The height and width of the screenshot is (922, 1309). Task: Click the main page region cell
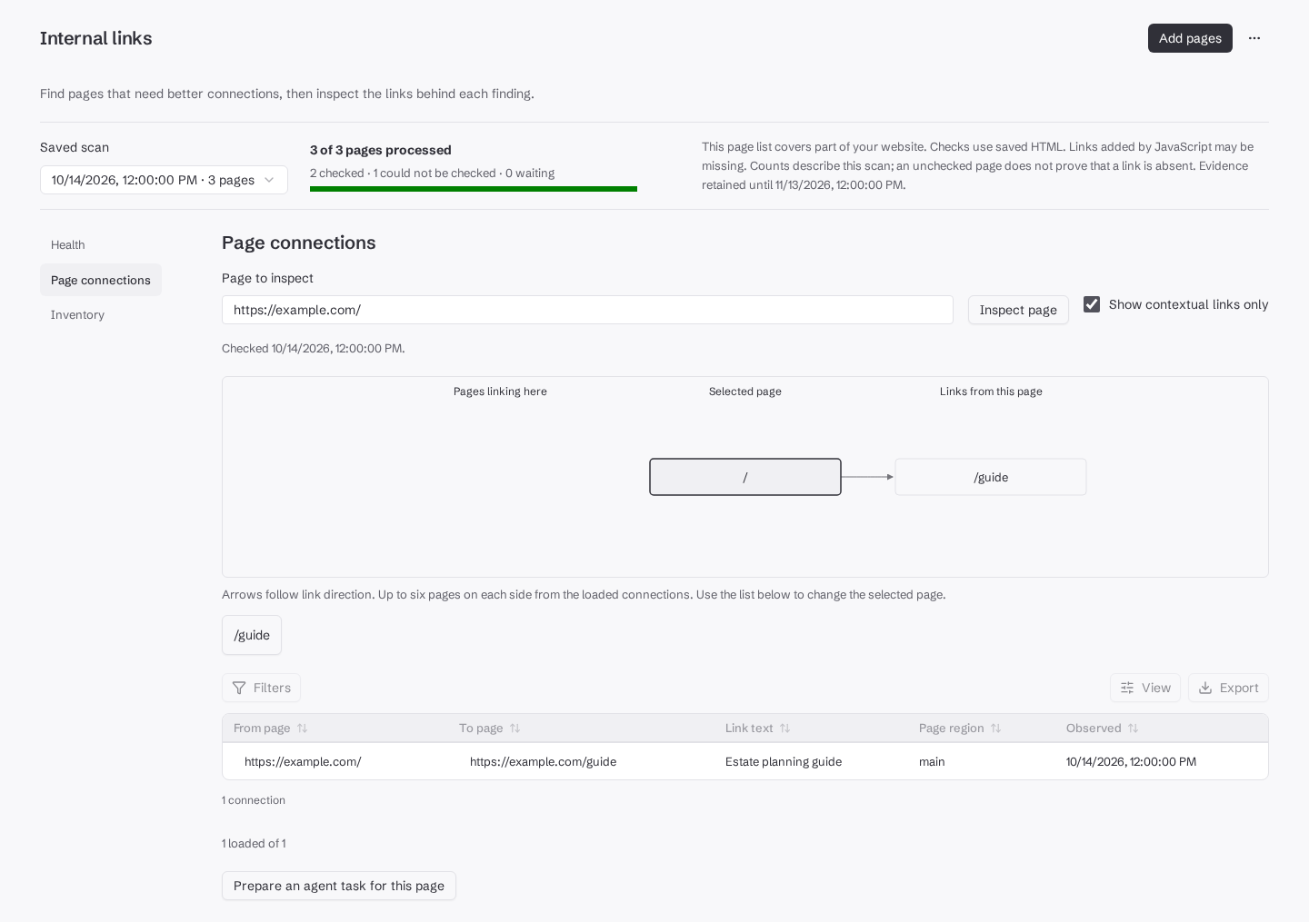(x=932, y=762)
